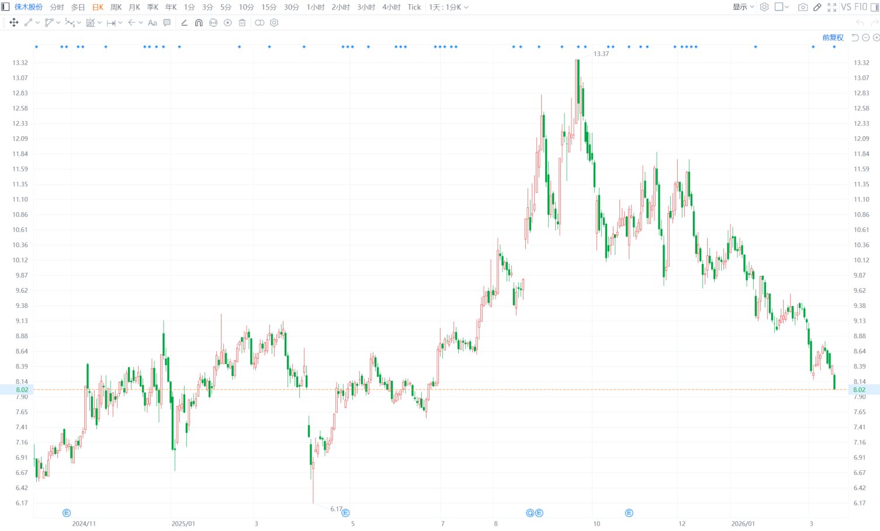The width and height of the screenshot is (880, 531).
Task: Click the text annotation Aa tool
Action: tap(153, 23)
